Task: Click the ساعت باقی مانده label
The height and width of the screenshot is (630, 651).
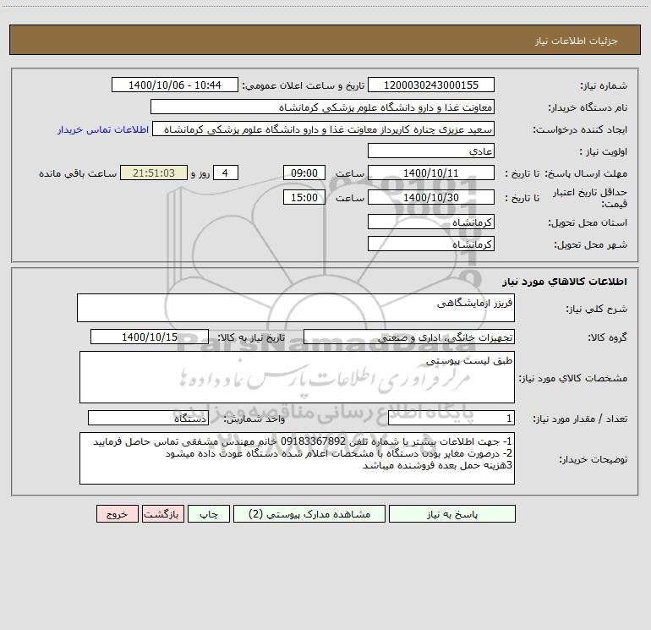Action: pyautogui.click(x=78, y=173)
